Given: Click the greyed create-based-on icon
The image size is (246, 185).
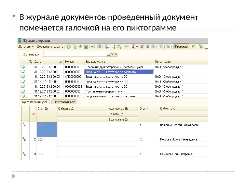Looking at the screenshot, I should [168, 47].
